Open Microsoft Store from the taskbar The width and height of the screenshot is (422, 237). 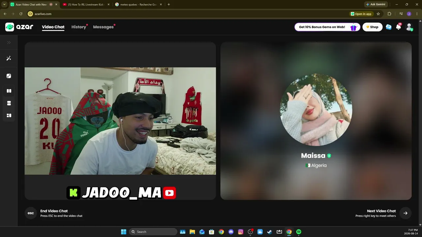coord(212,232)
